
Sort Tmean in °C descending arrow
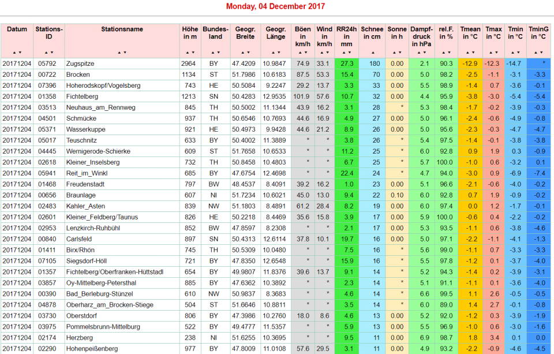coord(473,53)
